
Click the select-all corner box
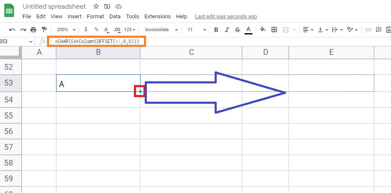(x=10, y=52)
